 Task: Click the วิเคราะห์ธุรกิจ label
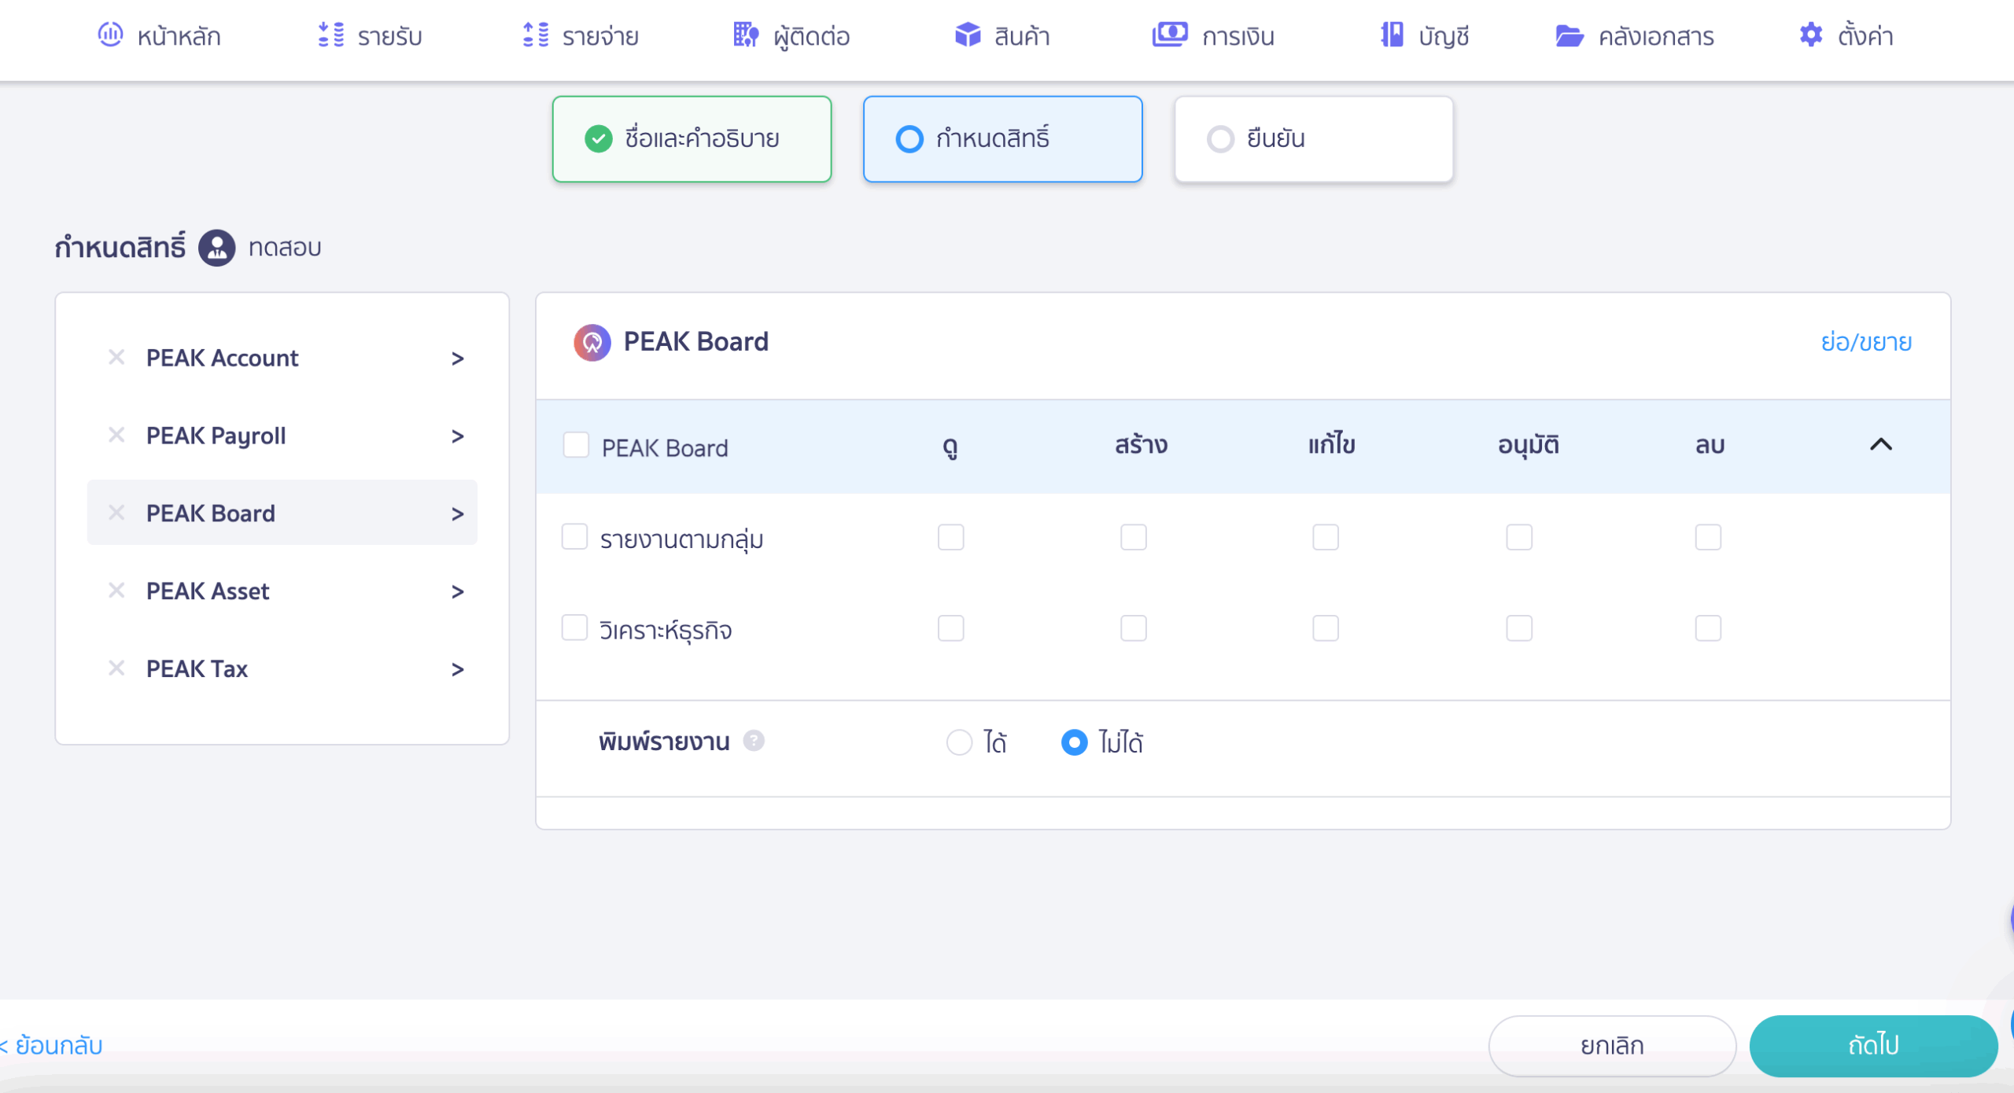(x=666, y=631)
